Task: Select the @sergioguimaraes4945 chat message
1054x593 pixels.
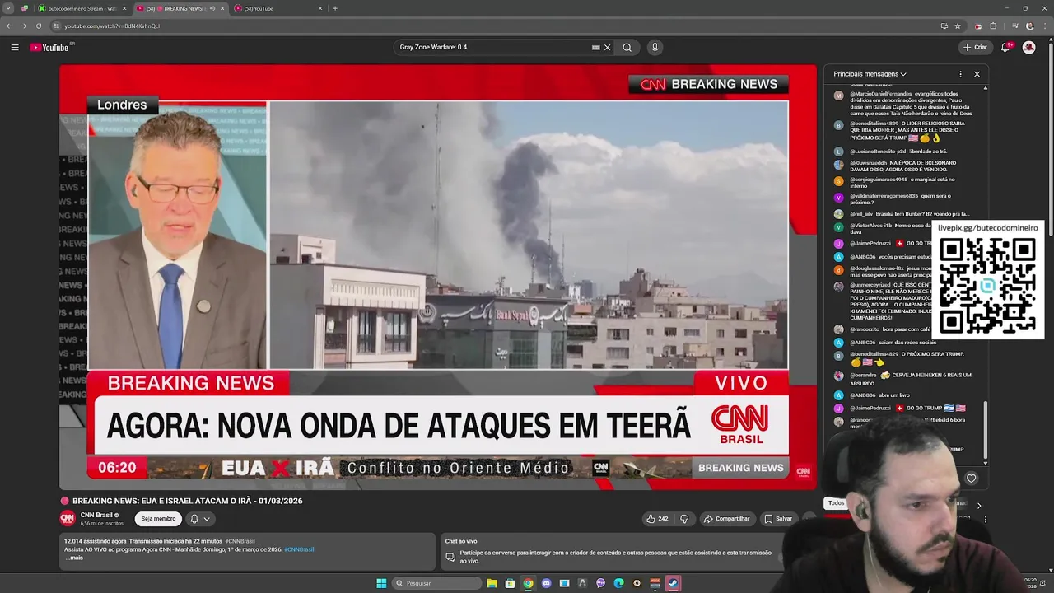Action: point(896,182)
